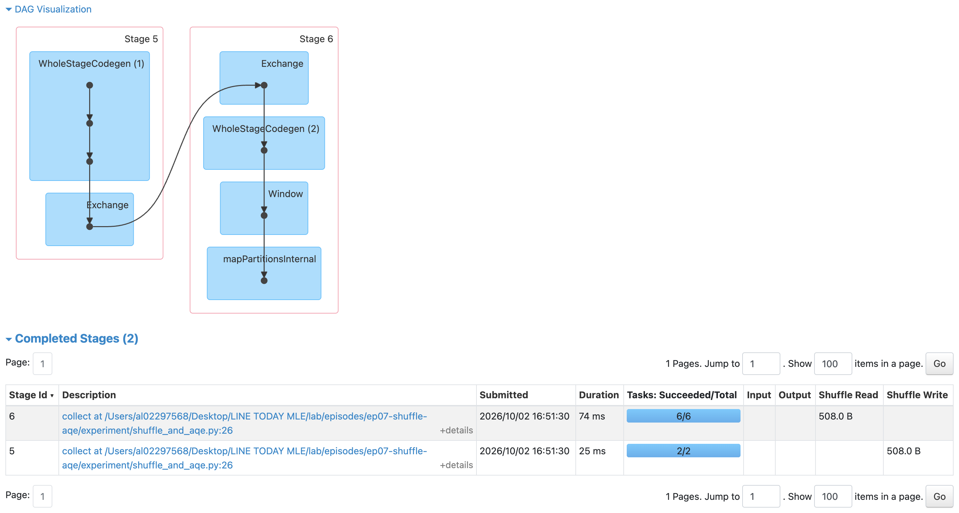This screenshot has width=959, height=513.
Task: Expand +details for stage 6
Action: [x=456, y=430]
